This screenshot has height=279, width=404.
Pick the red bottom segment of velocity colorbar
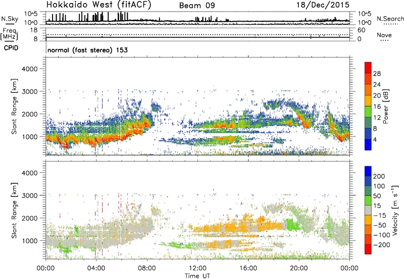tap(368, 249)
